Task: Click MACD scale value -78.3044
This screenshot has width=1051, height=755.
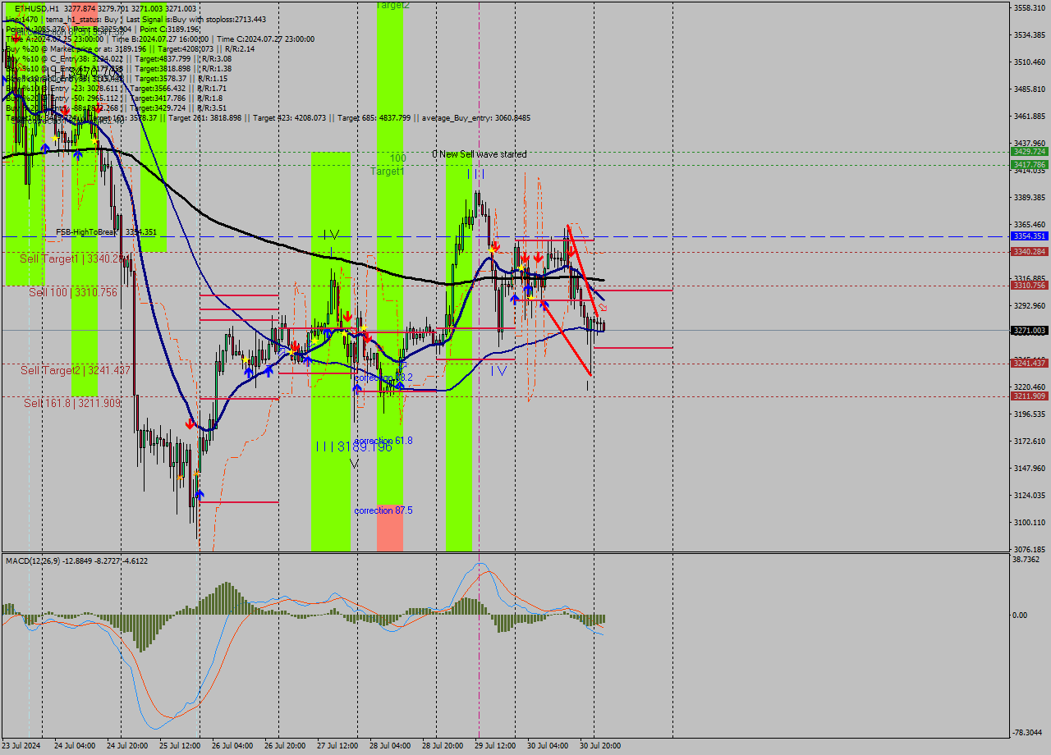Action: pos(1028,732)
